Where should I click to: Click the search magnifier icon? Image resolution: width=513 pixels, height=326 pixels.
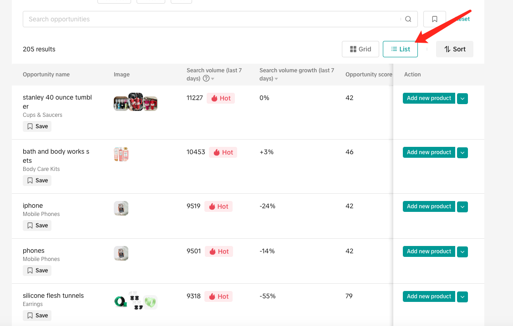coord(408,19)
